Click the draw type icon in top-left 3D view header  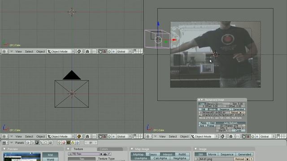pos(80,51)
